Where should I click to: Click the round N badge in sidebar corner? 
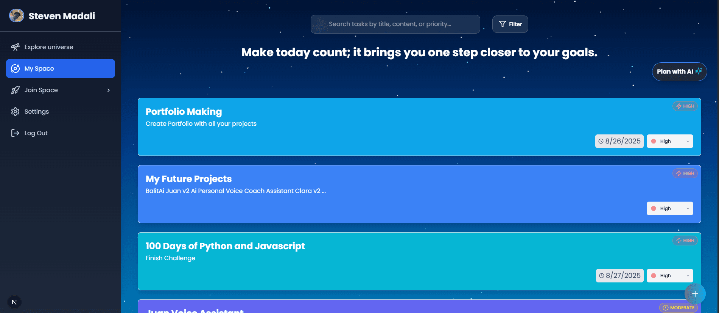point(14,302)
